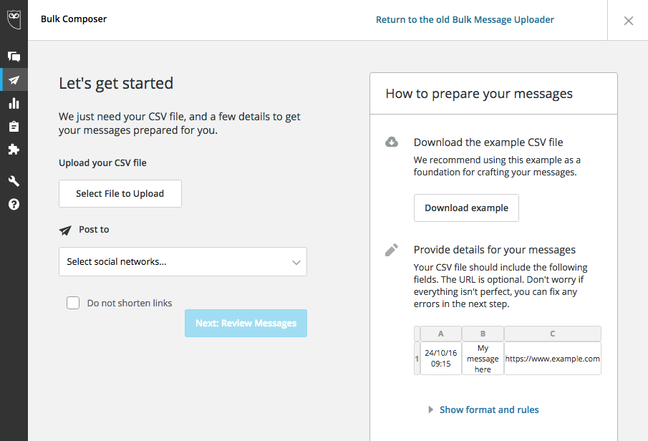Click the pencil icon beside Provide details

tap(392, 250)
